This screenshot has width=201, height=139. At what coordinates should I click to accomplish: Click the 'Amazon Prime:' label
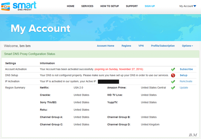117,88
